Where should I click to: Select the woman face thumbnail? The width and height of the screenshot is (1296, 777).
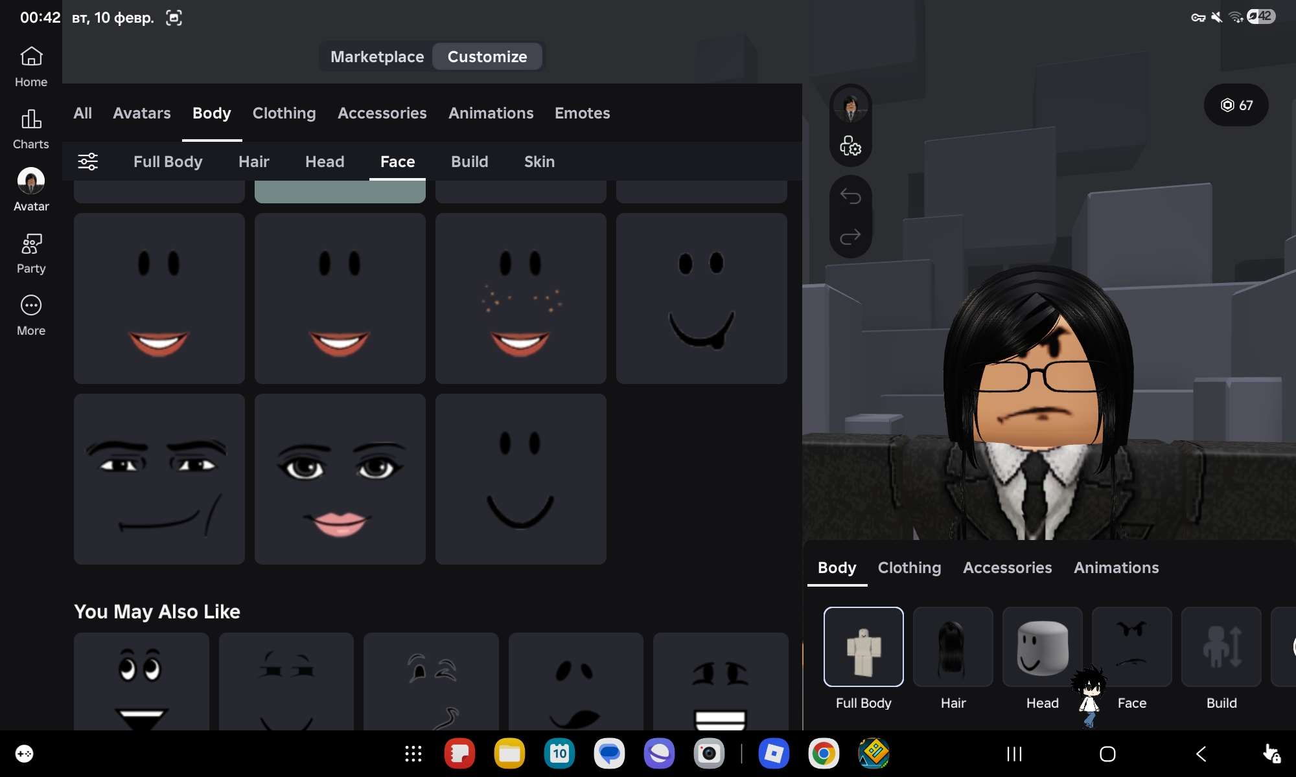coord(340,479)
